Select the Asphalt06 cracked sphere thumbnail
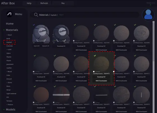Screen dimensions: 157x113 click(x=141, y=33)
